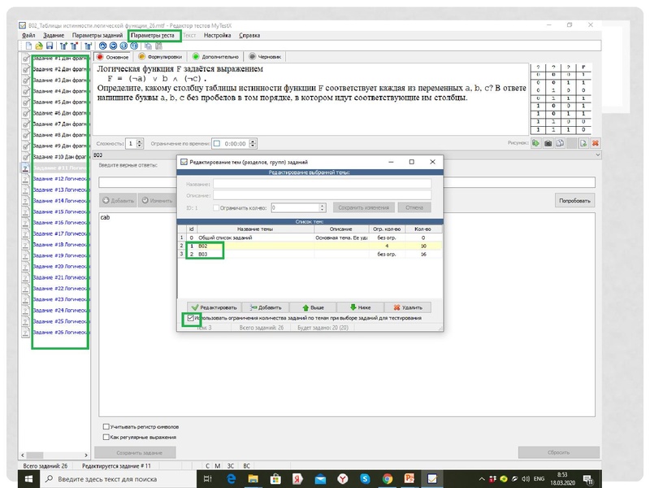Screen dimensions: 650x488
Task: Create a new test with the blank page icon
Action: click(x=28, y=46)
